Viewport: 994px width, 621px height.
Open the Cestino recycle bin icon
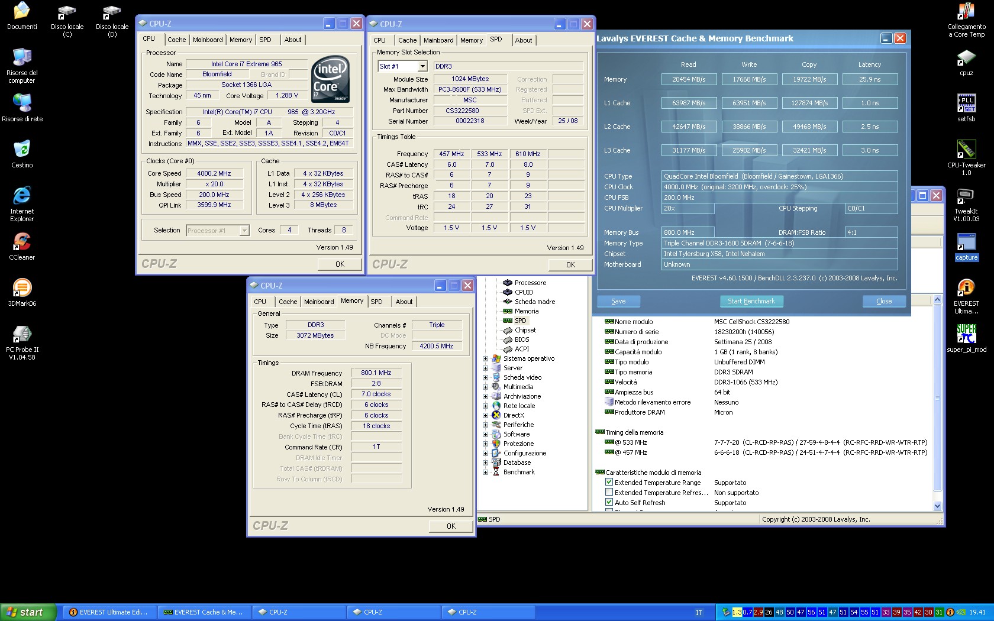point(22,154)
